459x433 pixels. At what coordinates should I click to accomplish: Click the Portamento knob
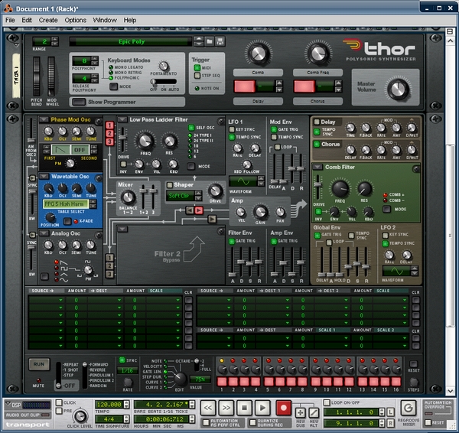coord(164,66)
